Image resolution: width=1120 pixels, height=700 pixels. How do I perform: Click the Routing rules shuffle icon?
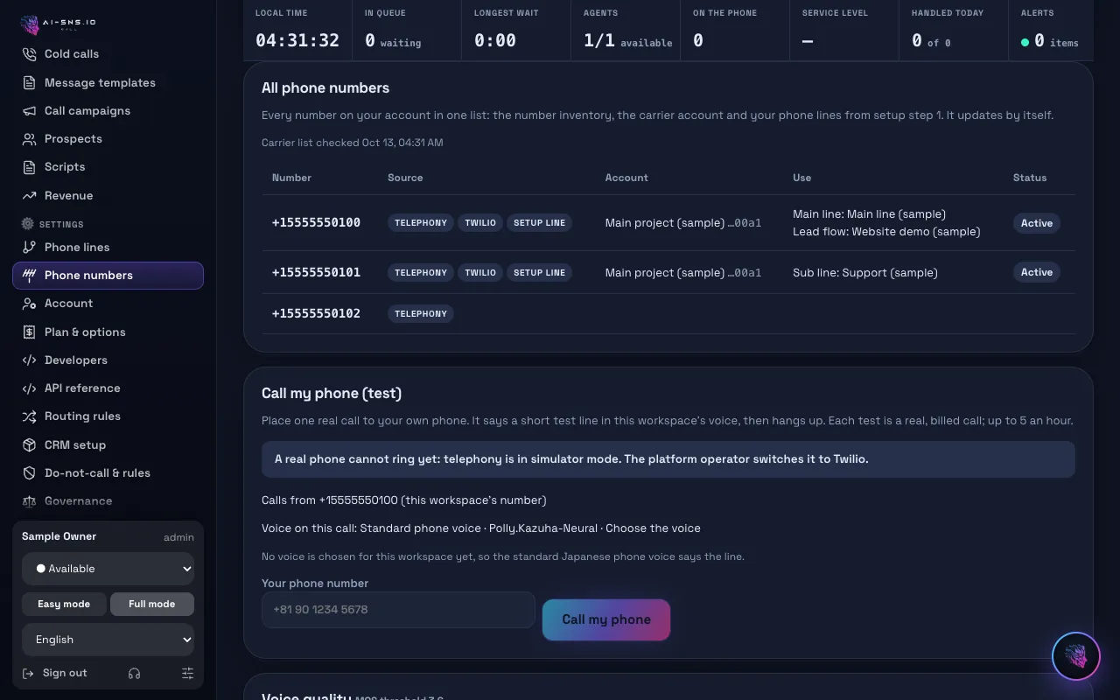(x=30, y=416)
